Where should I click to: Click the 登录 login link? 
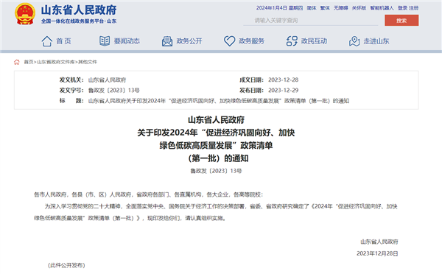(402, 8)
